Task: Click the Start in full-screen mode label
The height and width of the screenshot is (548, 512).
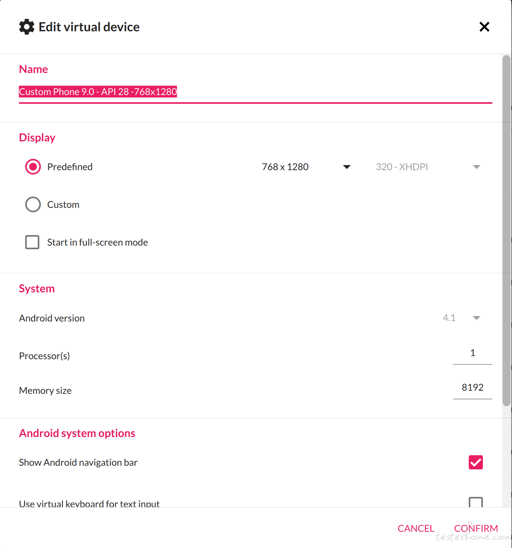Action: pos(98,242)
